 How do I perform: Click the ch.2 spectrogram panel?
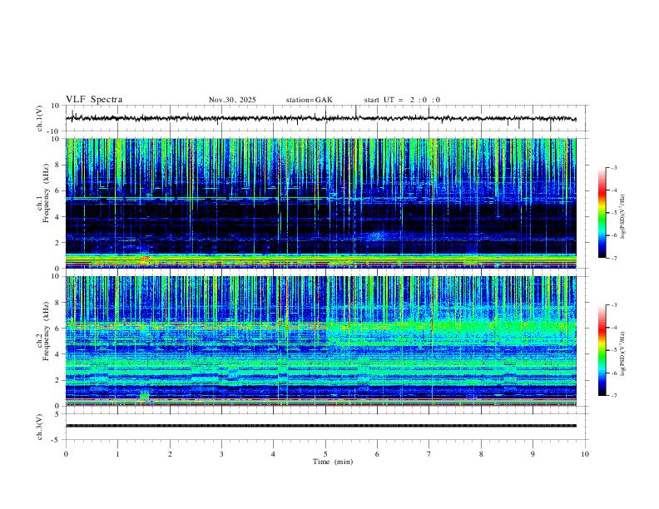pos(320,341)
